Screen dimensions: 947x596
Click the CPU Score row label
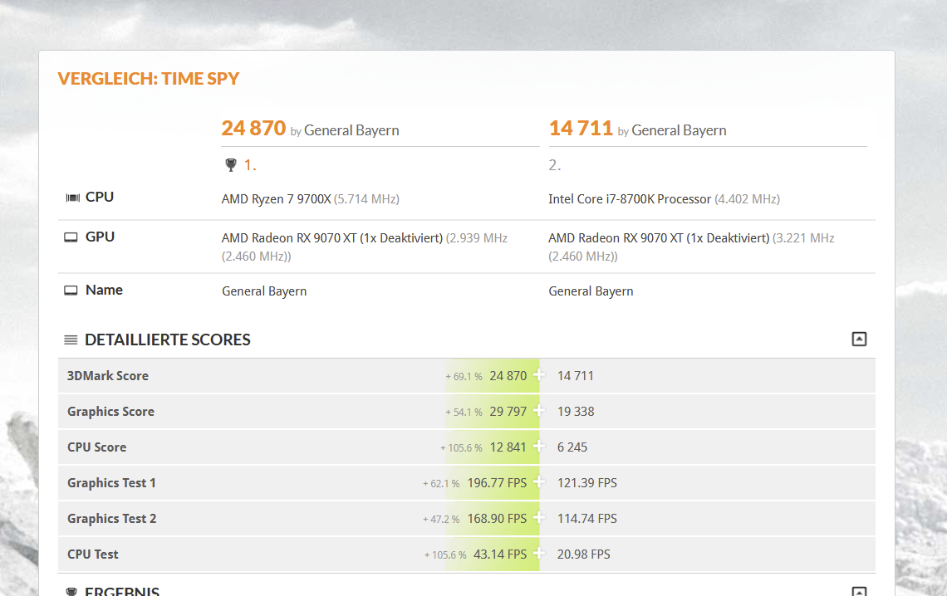(96, 447)
